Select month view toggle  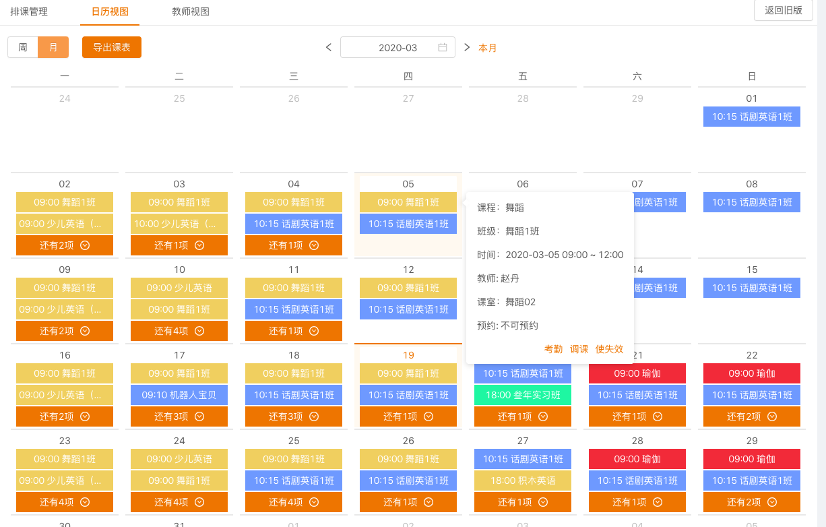click(x=53, y=48)
